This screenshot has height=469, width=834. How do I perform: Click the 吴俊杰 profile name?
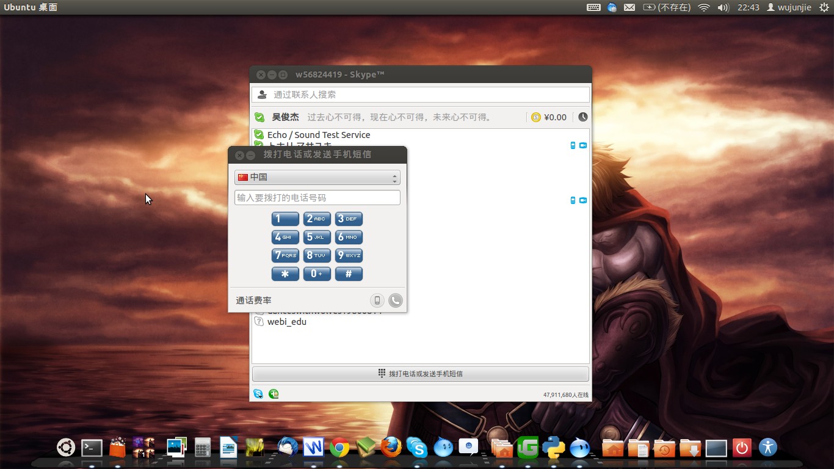click(285, 117)
